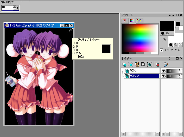Click the 不透明度 value field

pos(7,8)
